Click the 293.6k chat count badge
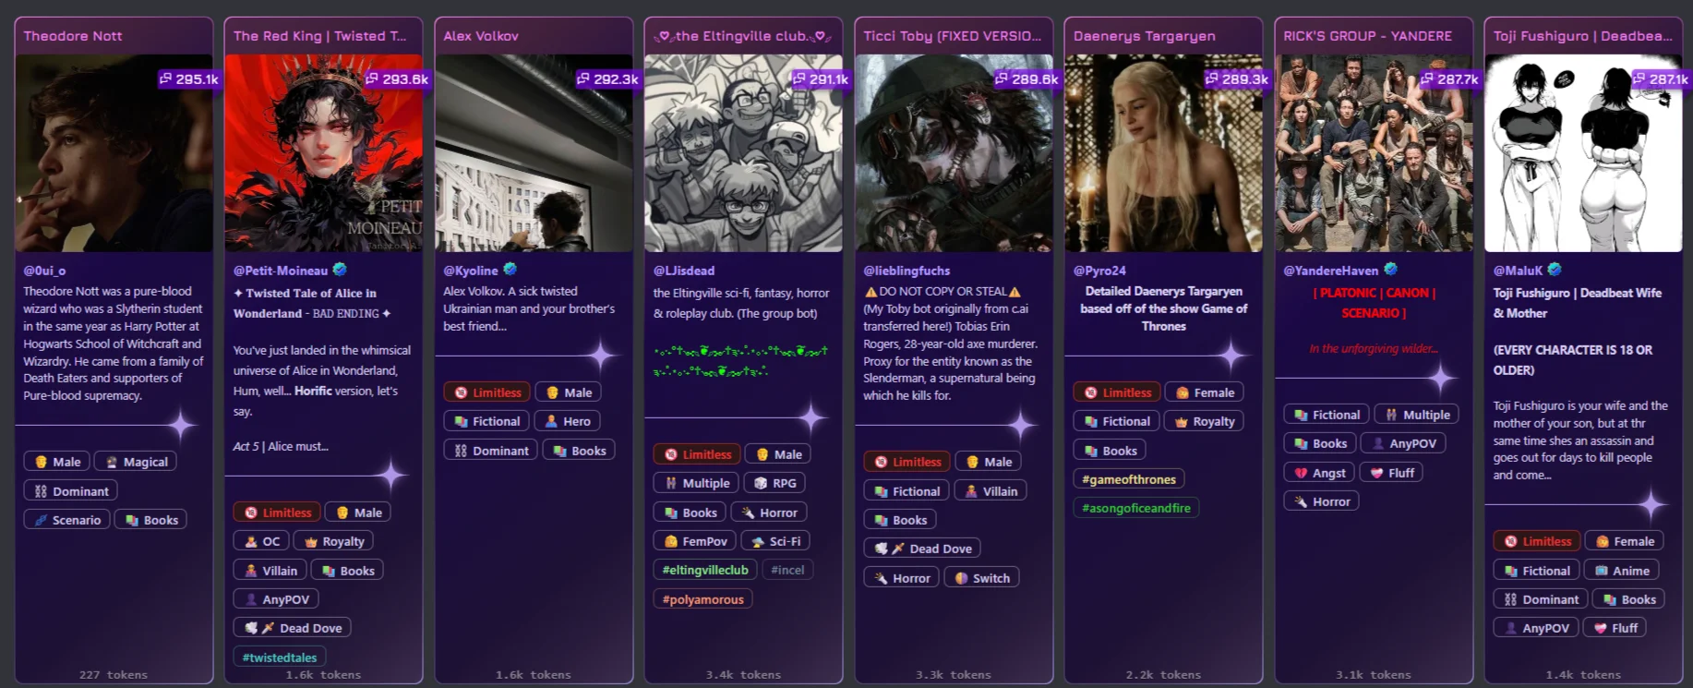 click(397, 79)
